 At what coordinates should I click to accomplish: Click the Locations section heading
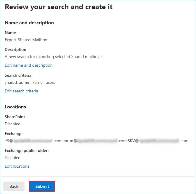tap(15, 107)
